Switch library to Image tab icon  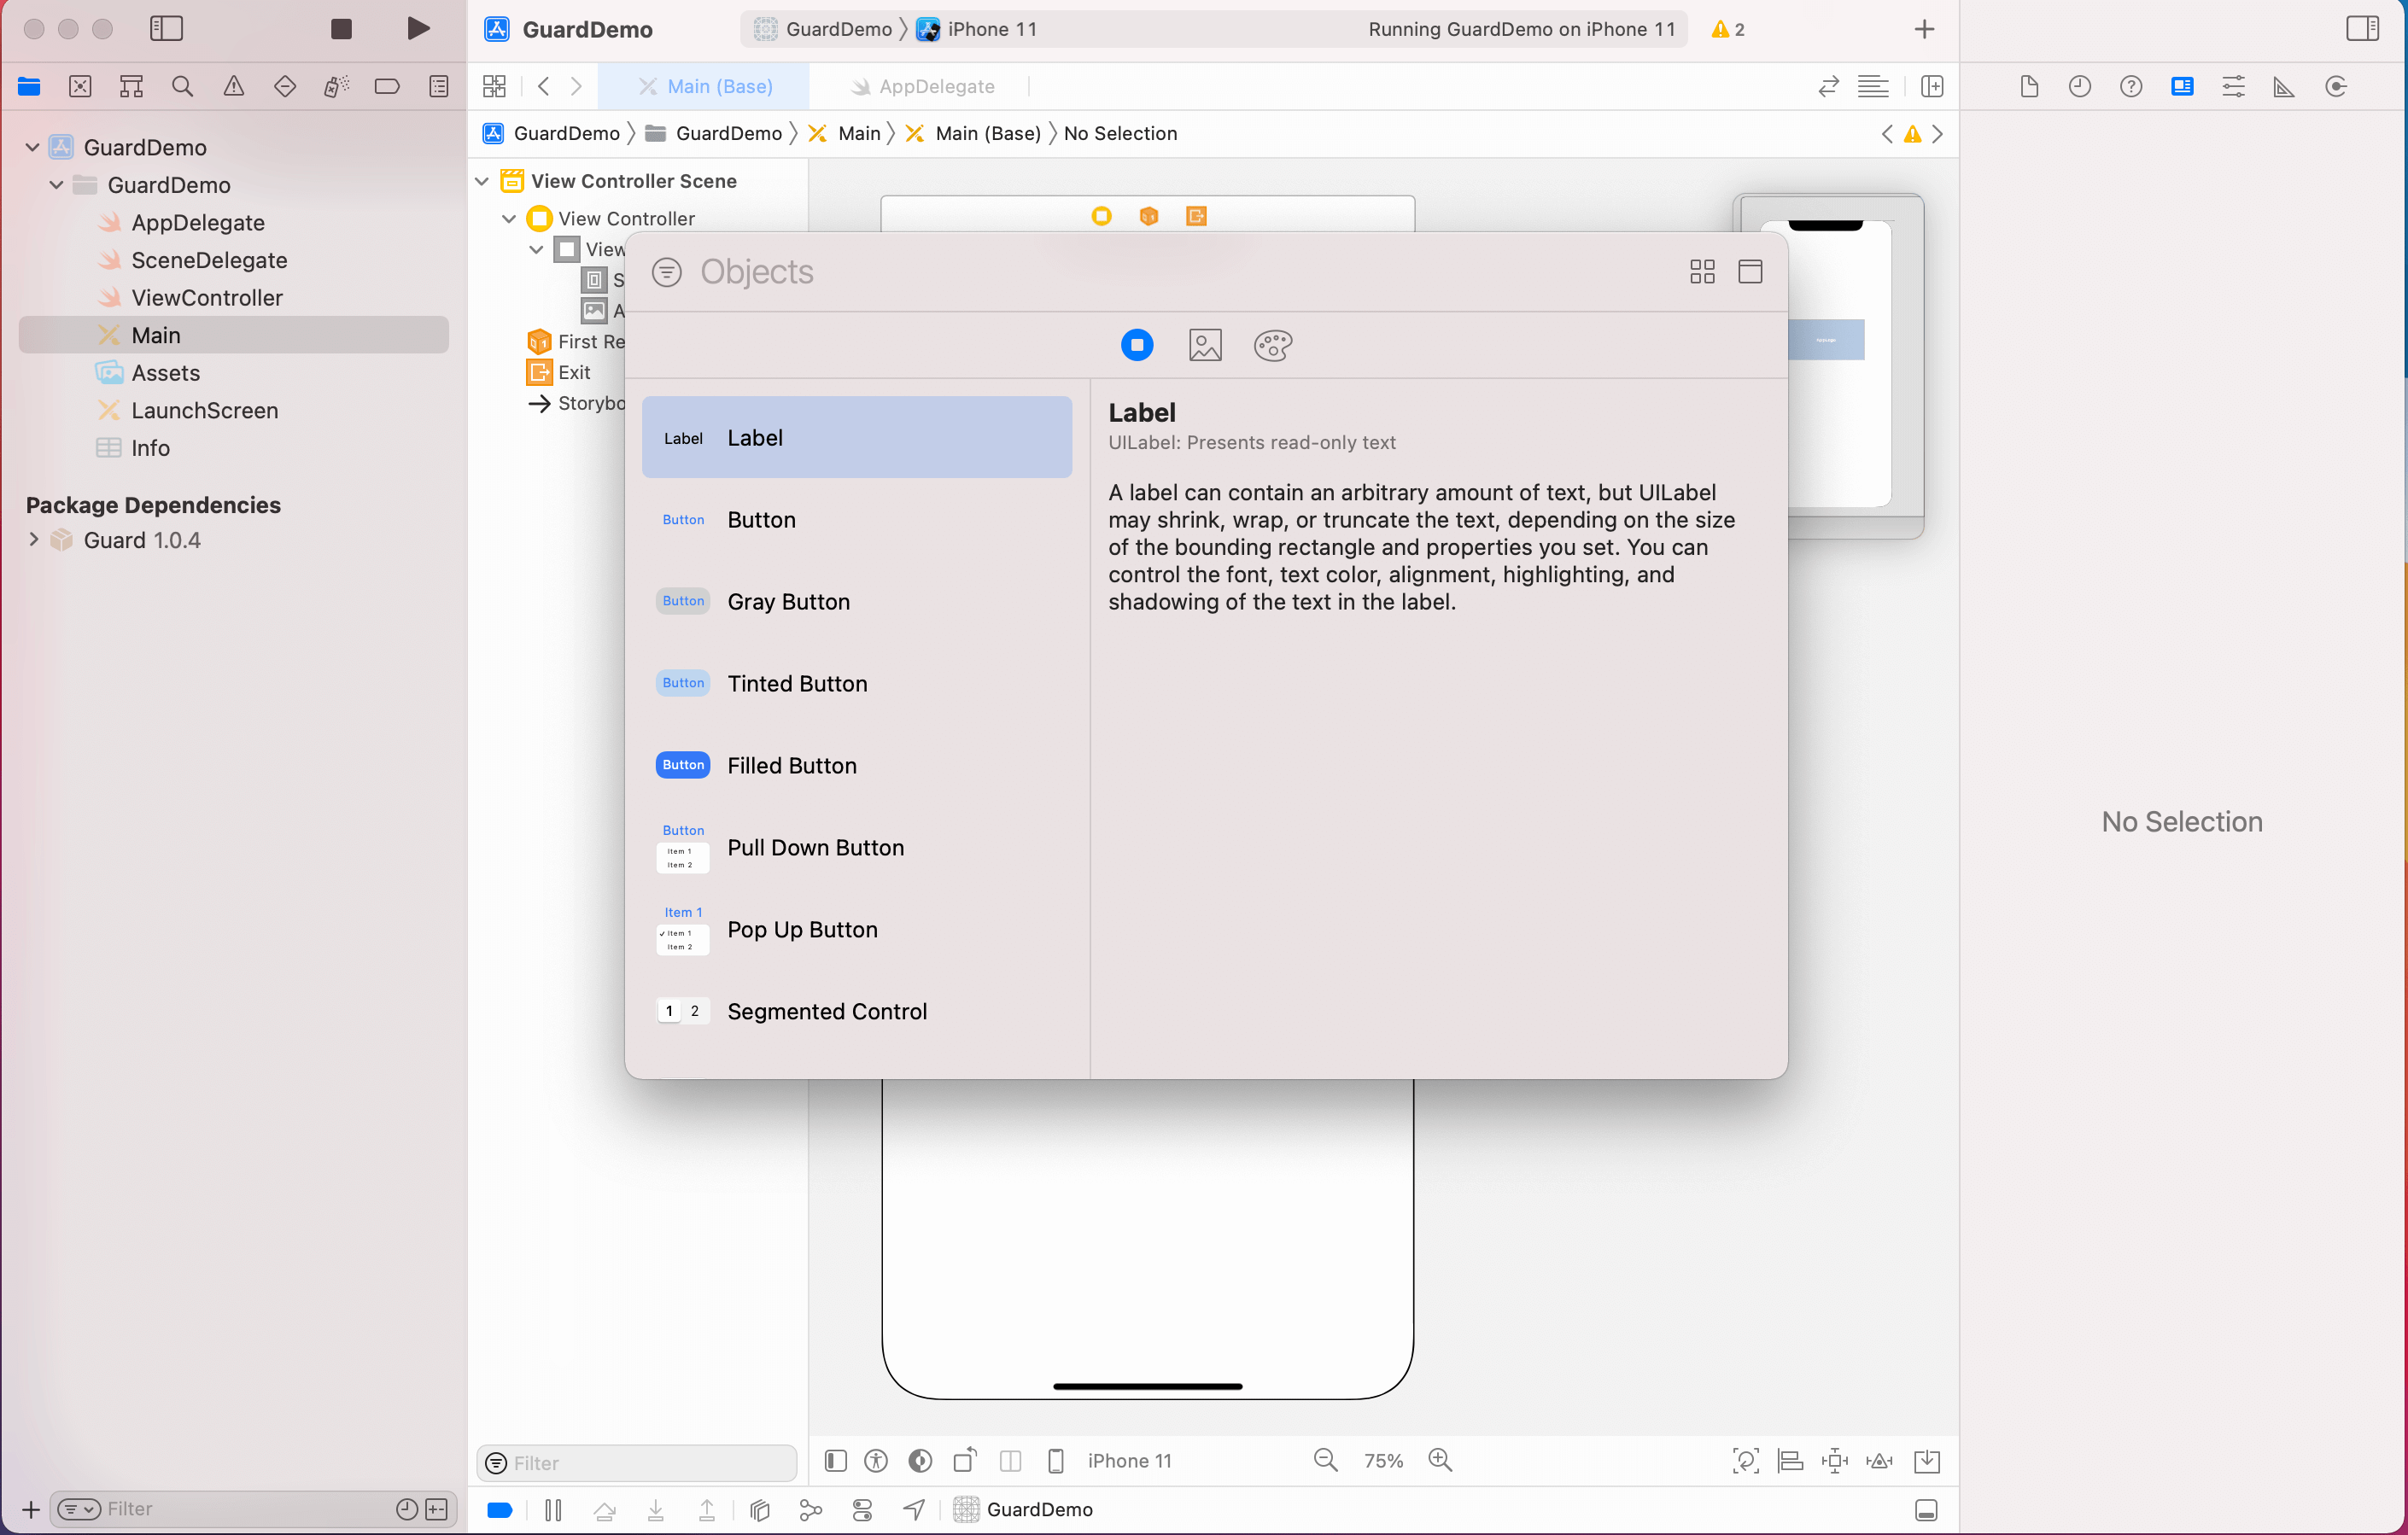click(1205, 345)
